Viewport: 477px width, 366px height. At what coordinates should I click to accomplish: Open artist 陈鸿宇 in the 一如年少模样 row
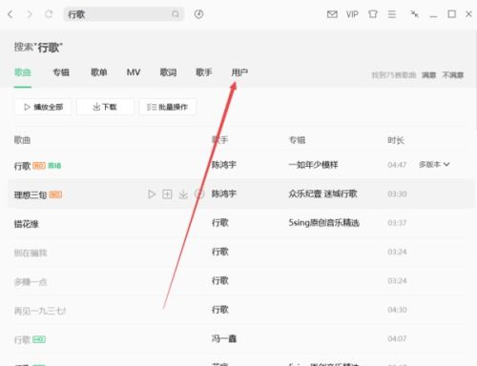(x=224, y=165)
